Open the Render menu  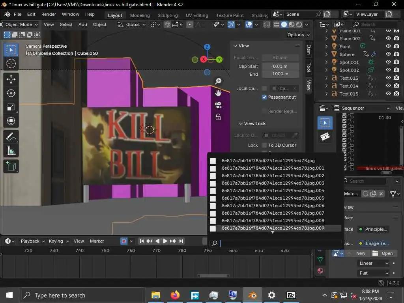click(x=49, y=14)
